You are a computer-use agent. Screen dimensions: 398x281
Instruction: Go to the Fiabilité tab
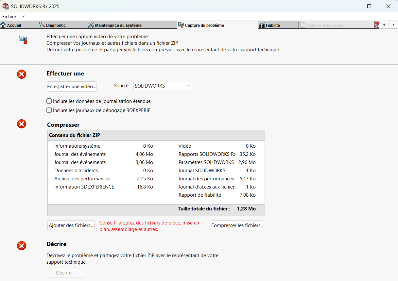click(278, 25)
